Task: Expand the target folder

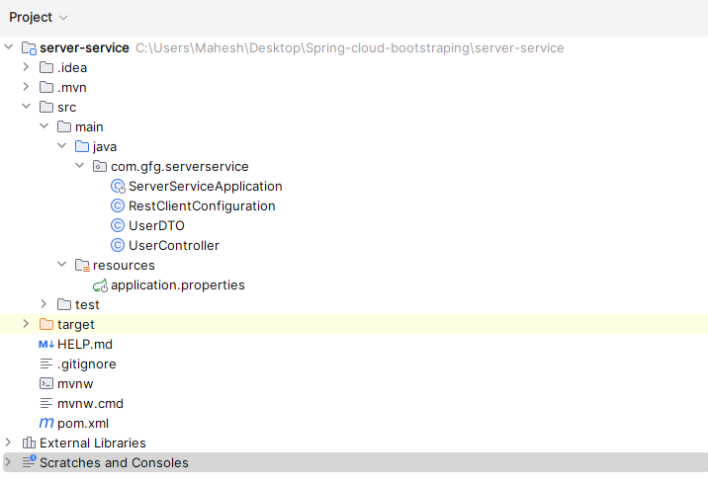Action: point(27,324)
